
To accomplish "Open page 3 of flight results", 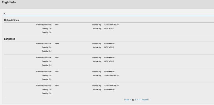I will 135,100.
